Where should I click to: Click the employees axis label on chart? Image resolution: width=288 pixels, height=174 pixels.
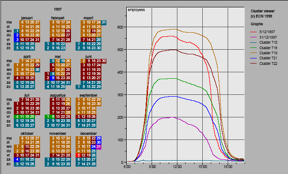tap(136, 10)
